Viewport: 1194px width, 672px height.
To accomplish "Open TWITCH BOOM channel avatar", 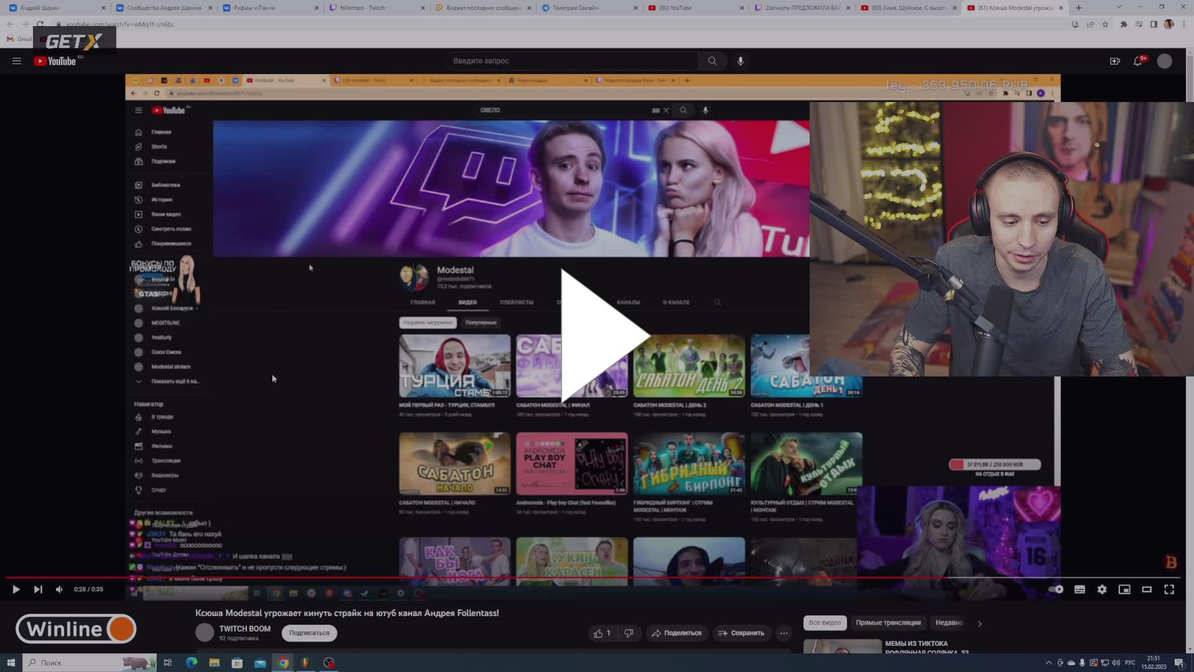I will pos(205,633).
